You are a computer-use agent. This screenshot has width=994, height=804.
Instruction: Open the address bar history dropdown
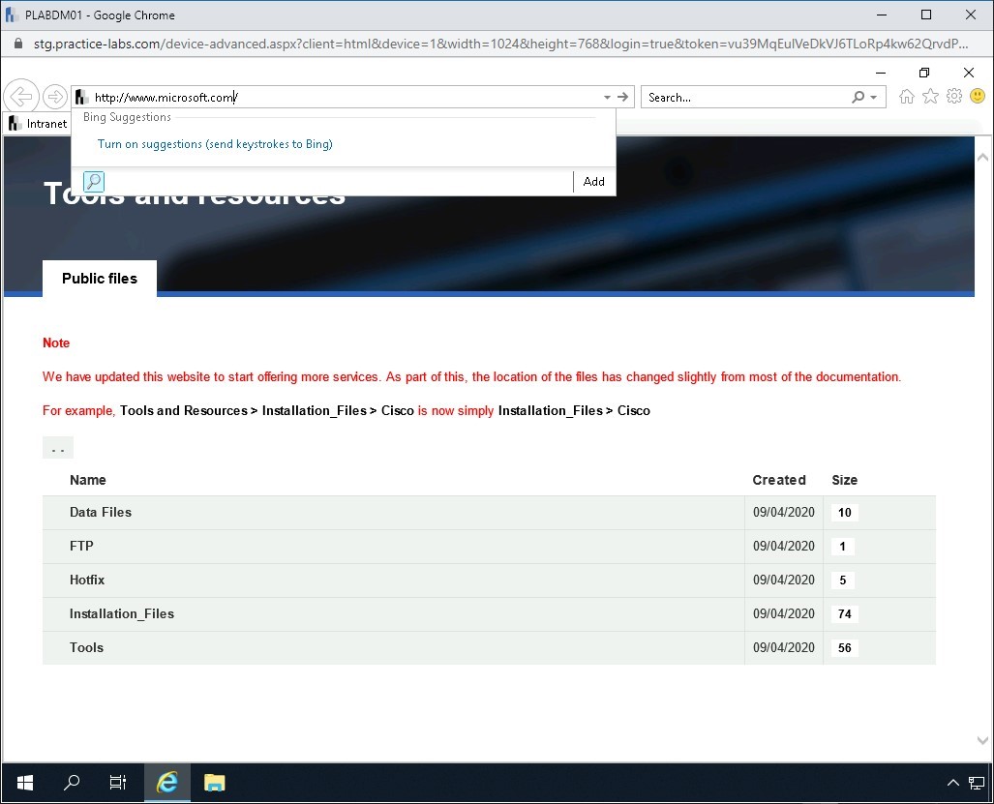click(x=606, y=96)
